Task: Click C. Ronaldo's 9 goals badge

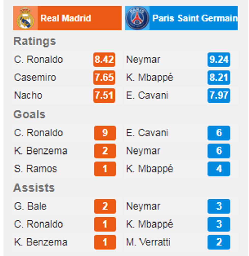Action: point(105,133)
